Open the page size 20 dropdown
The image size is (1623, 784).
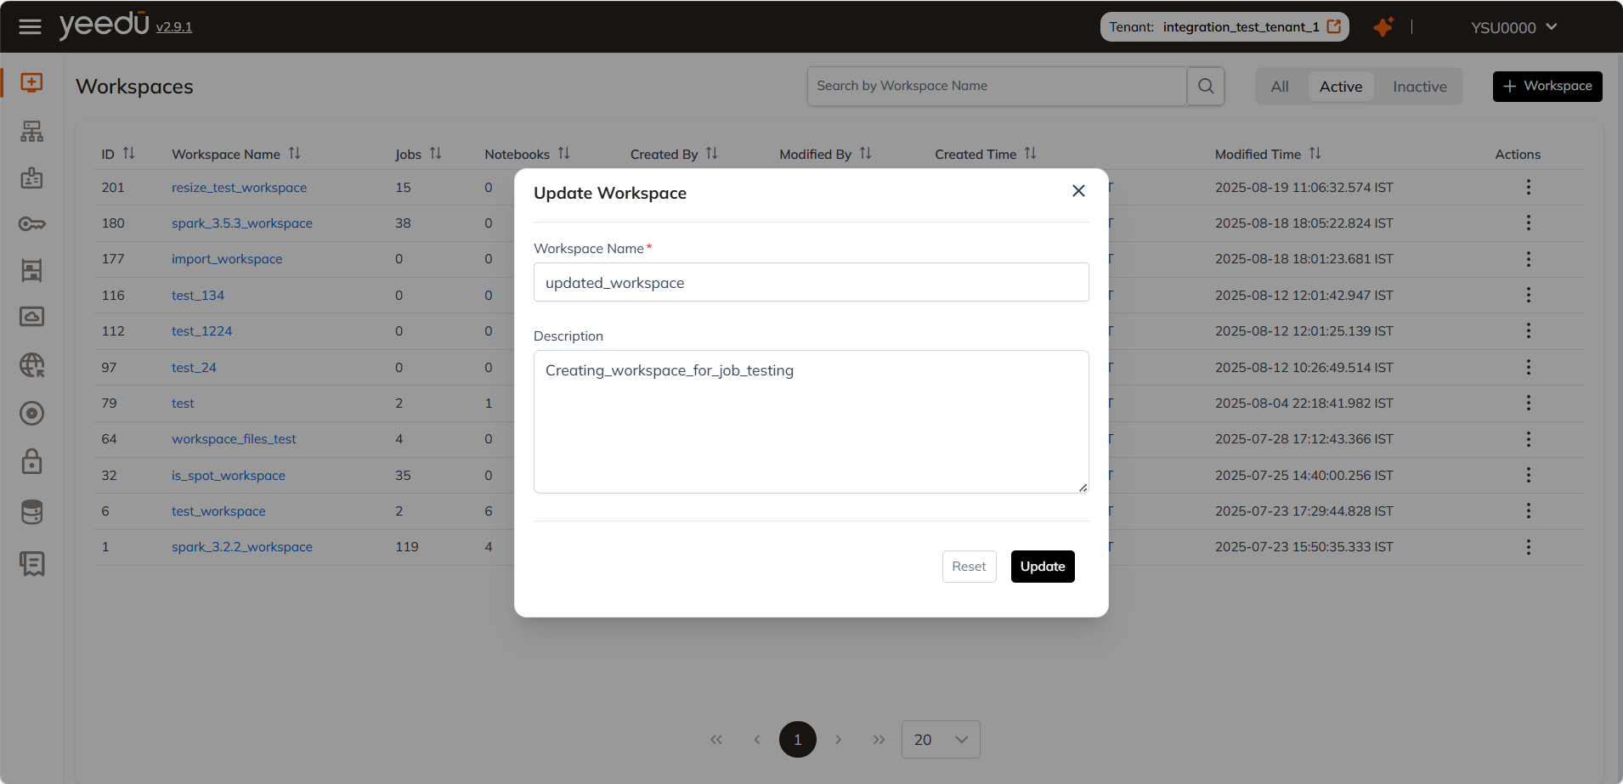click(940, 740)
